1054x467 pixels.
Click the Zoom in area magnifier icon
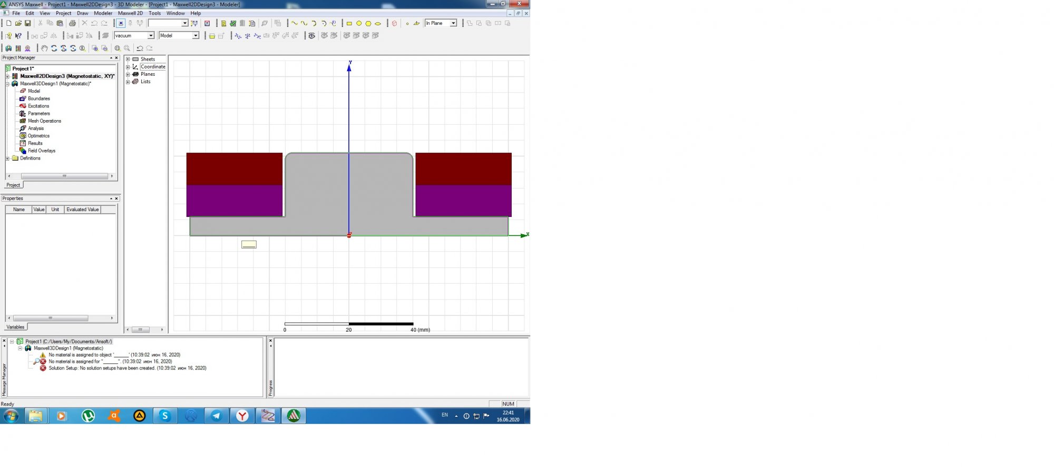point(95,48)
